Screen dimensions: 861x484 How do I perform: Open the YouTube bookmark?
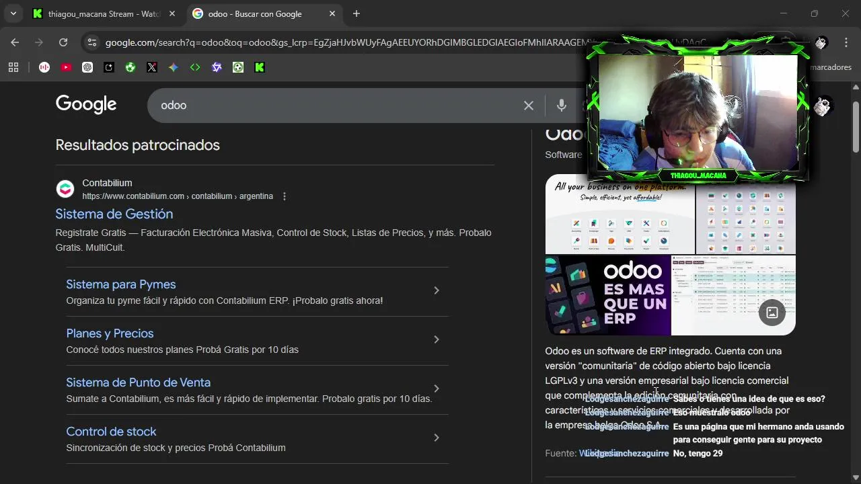click(66, 67)
